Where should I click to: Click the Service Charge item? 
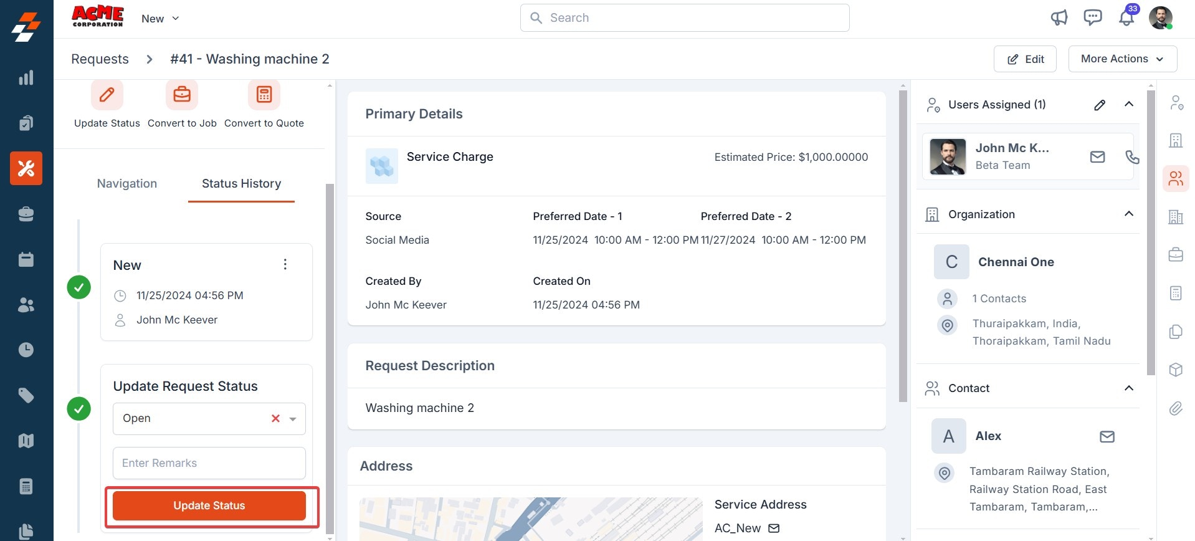pos(450,156)
